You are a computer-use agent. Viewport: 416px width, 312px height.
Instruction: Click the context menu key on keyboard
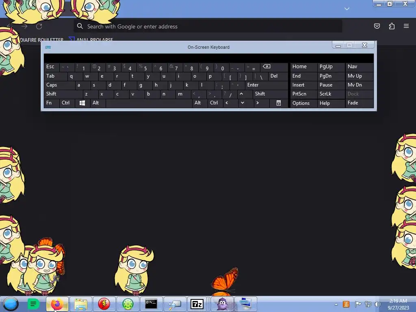pos(279,103)
